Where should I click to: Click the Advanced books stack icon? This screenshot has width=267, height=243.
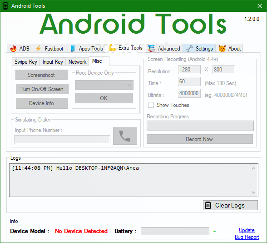click(152, 48)
